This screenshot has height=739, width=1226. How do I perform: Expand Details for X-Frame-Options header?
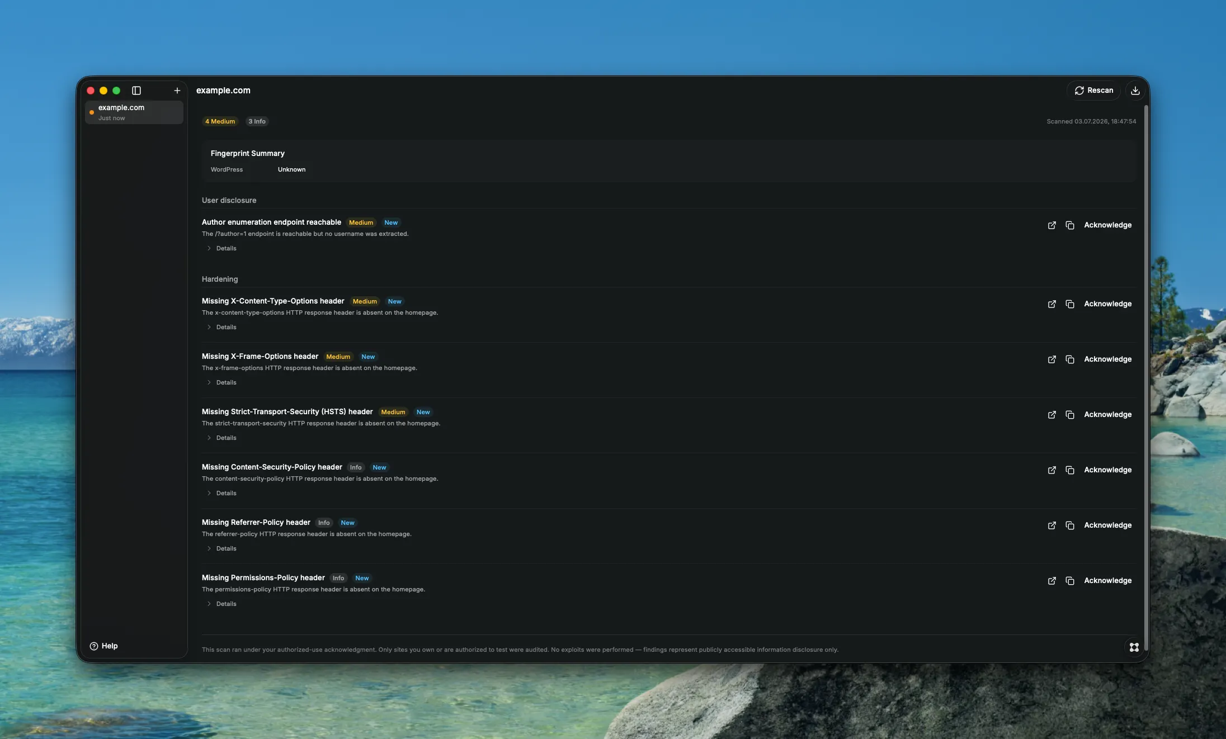(x=222, y=382)
